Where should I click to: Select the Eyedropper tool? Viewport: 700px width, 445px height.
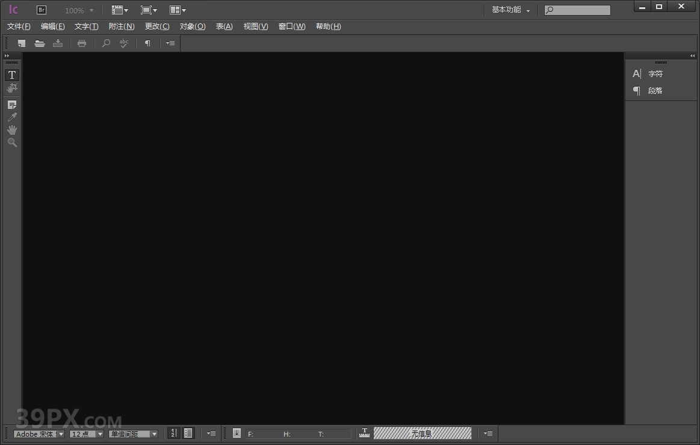[12, 117]
